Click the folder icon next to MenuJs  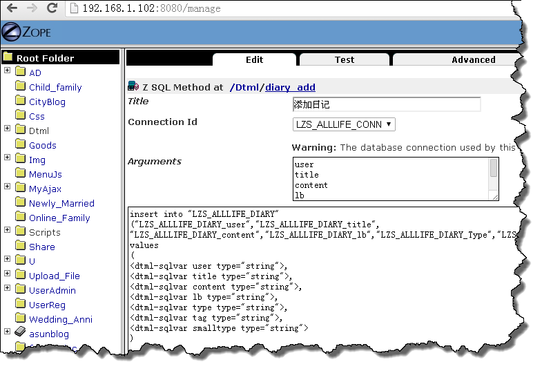pyautogui.click(x=21, y=173)
